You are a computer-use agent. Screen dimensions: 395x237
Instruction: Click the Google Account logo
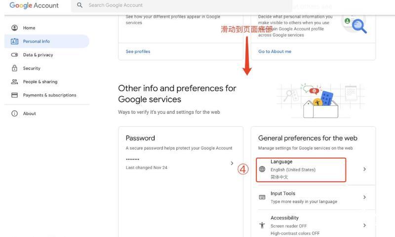point(34,5)
